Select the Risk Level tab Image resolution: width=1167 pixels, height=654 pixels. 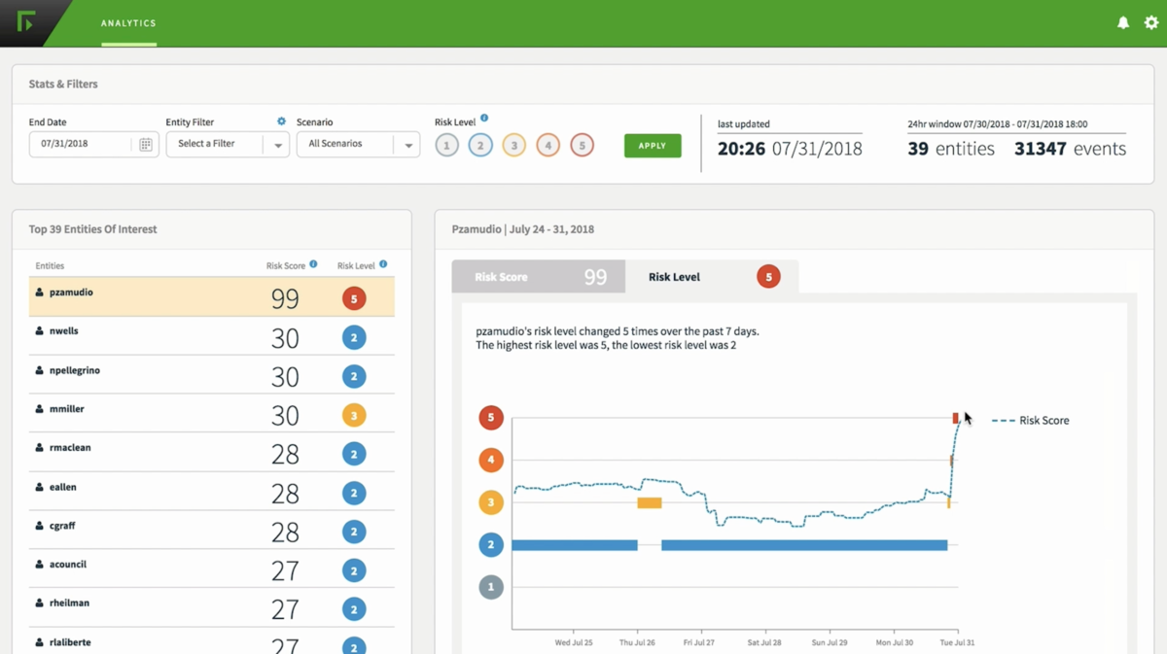pos(712,277)
